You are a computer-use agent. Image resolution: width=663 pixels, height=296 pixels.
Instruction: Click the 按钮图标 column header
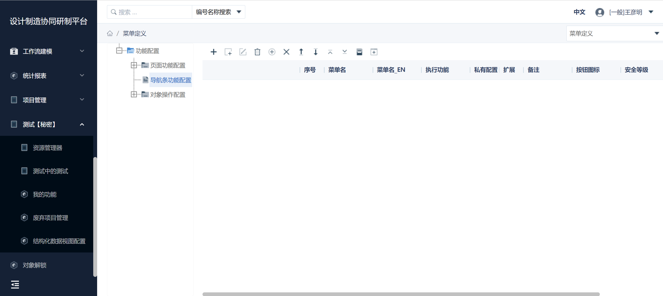tap(588, 70)
